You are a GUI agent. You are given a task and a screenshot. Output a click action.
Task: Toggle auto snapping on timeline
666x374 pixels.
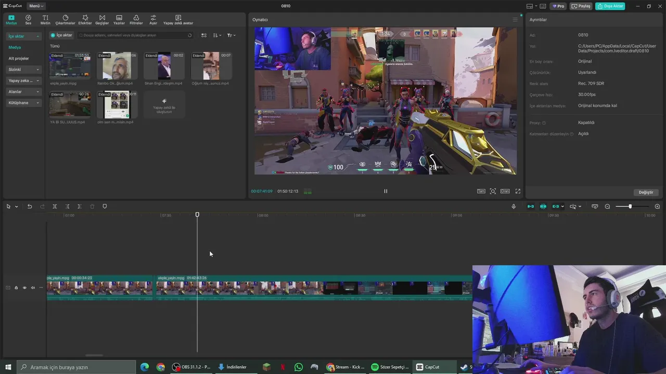point(543,206)
